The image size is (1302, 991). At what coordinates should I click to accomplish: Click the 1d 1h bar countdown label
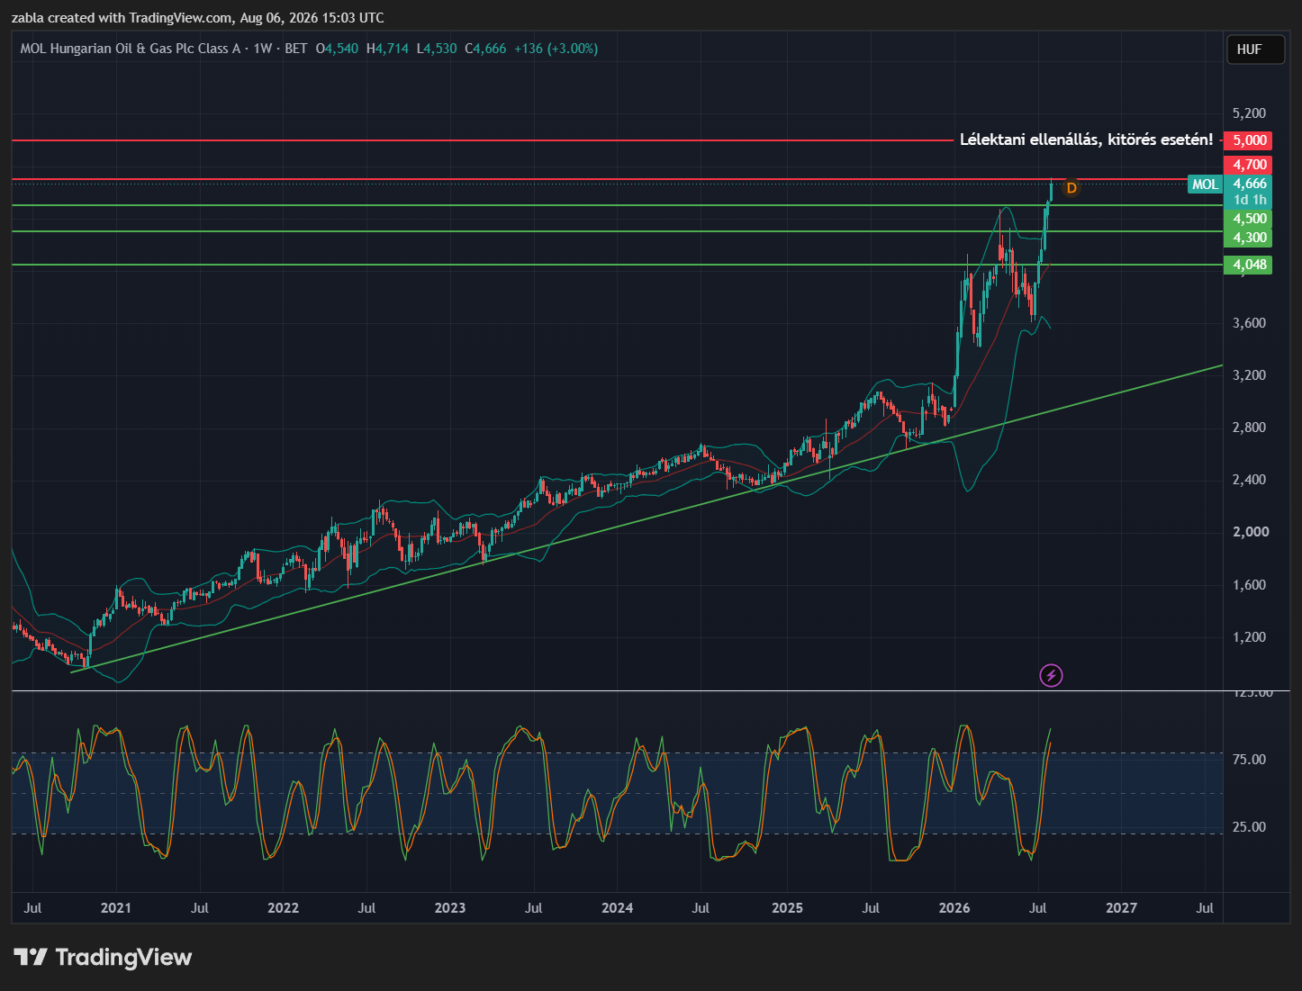pyautogui.click(x=1248, y=200)
